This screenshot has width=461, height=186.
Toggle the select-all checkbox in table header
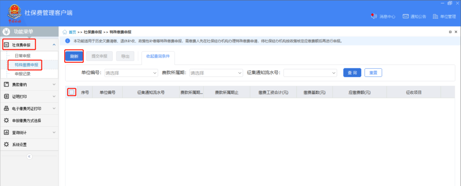72,92
